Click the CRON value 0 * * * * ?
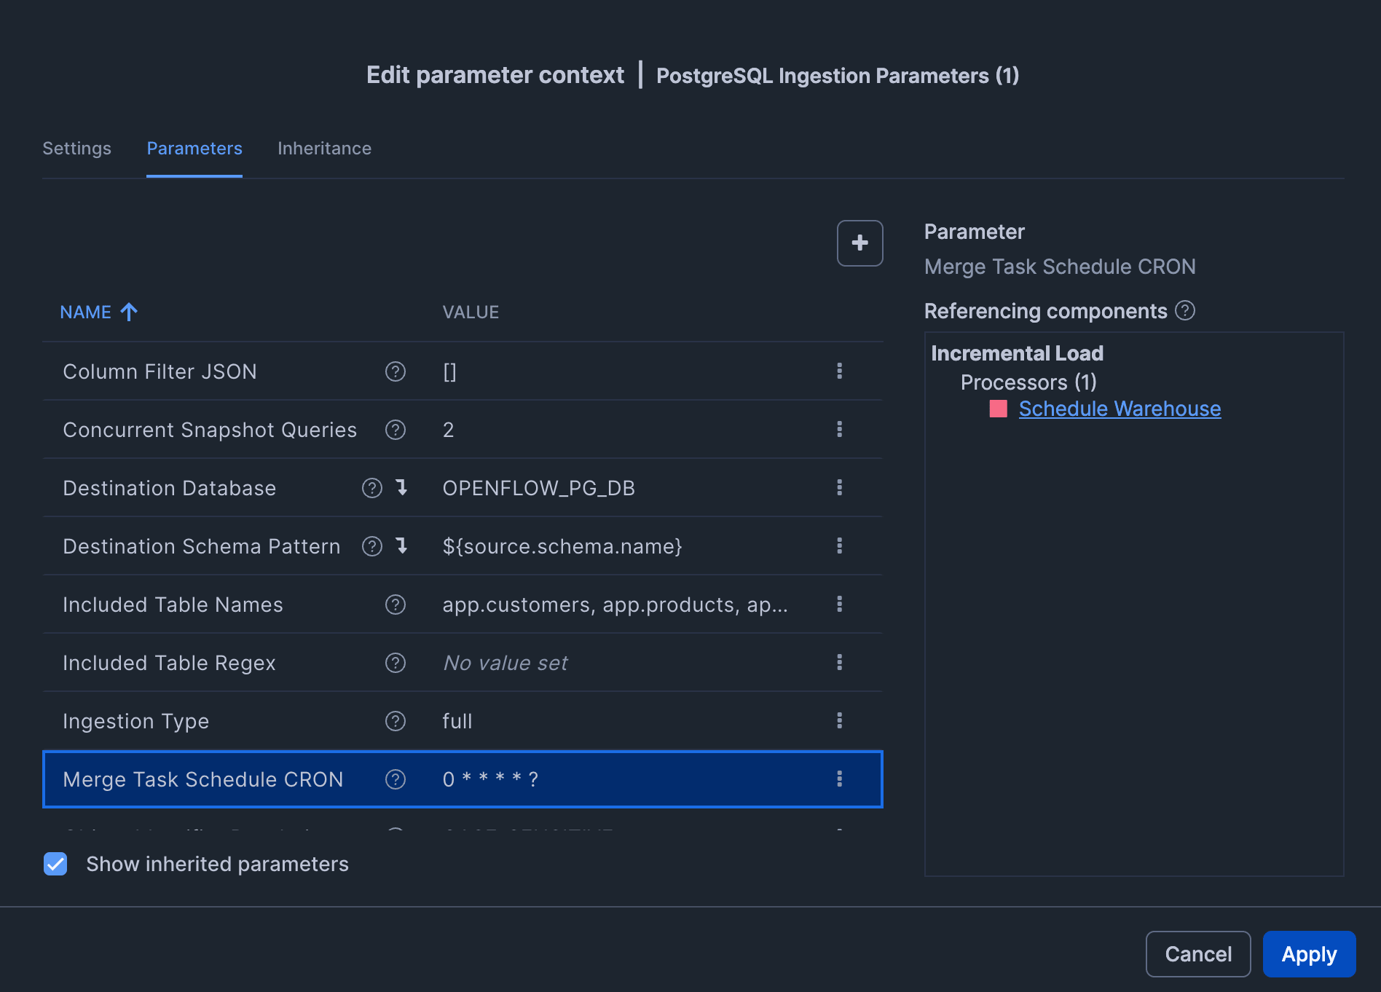The width and height of the screenshot is (1381, 992). coord(490,779)
